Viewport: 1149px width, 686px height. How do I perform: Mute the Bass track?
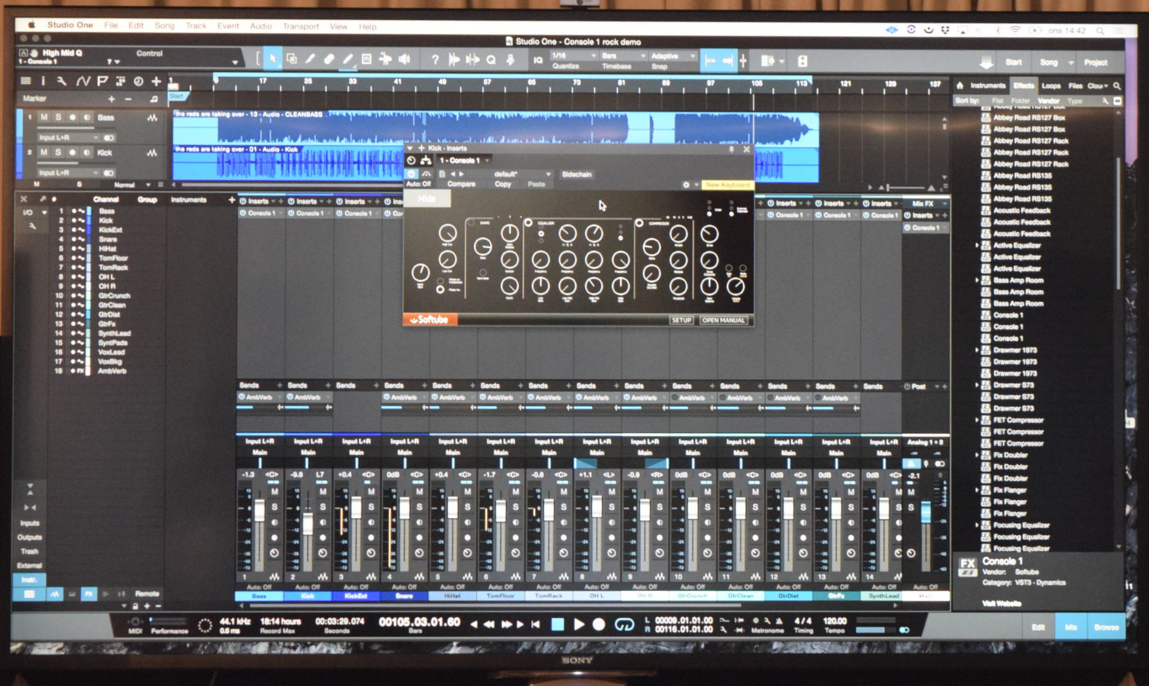44,117
